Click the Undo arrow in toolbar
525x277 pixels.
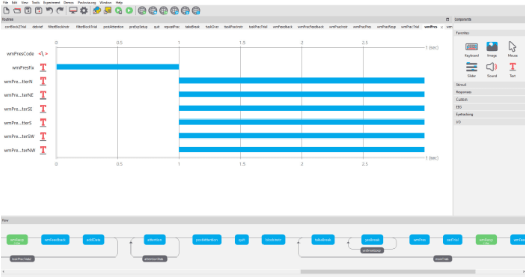(x=49, y=10)
